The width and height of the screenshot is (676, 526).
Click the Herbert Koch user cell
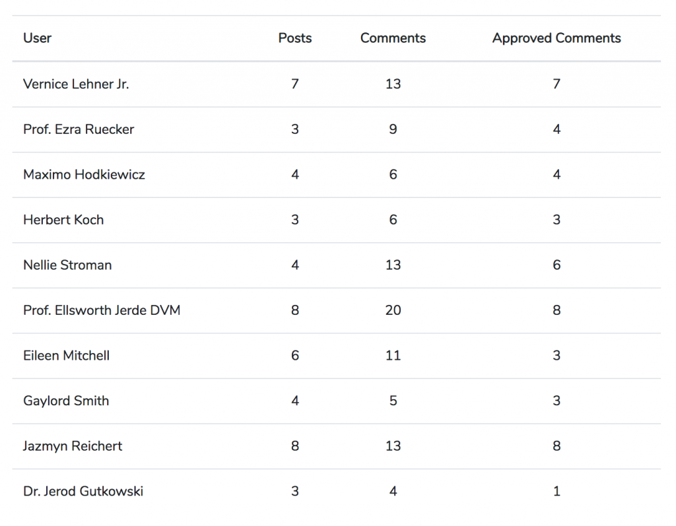[x=63, y=220]
